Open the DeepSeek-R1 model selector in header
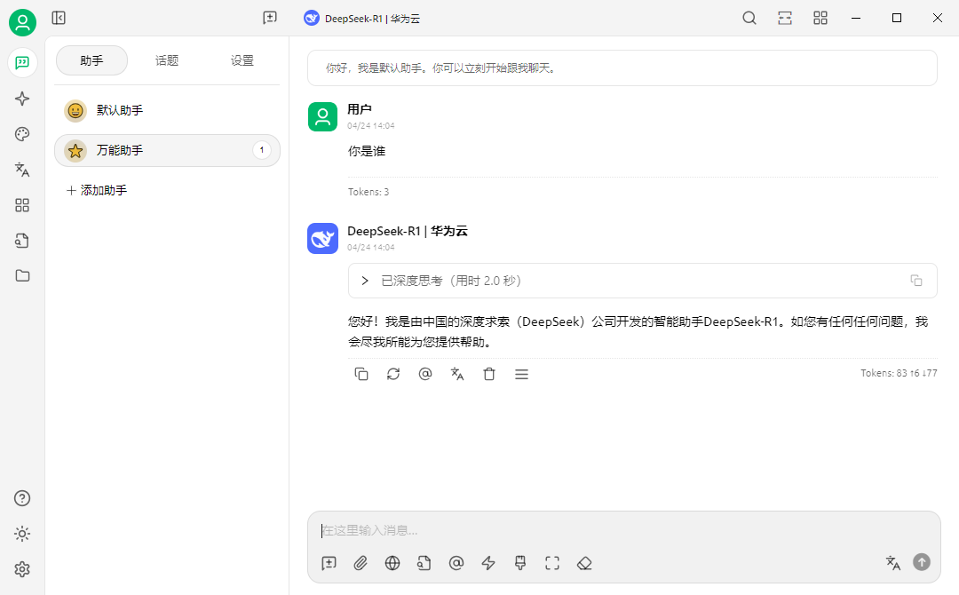 pos(362,19)
